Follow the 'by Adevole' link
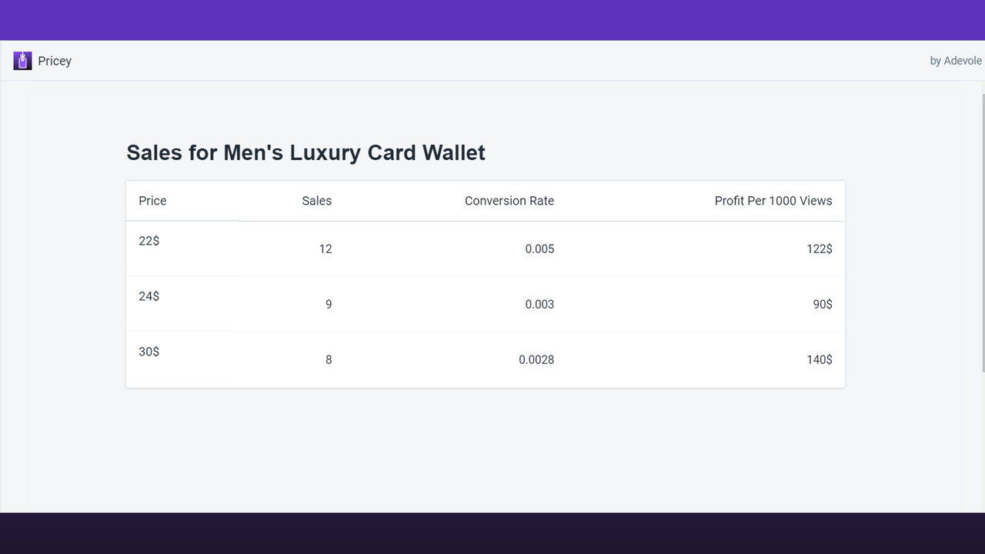 pos(955,60)
